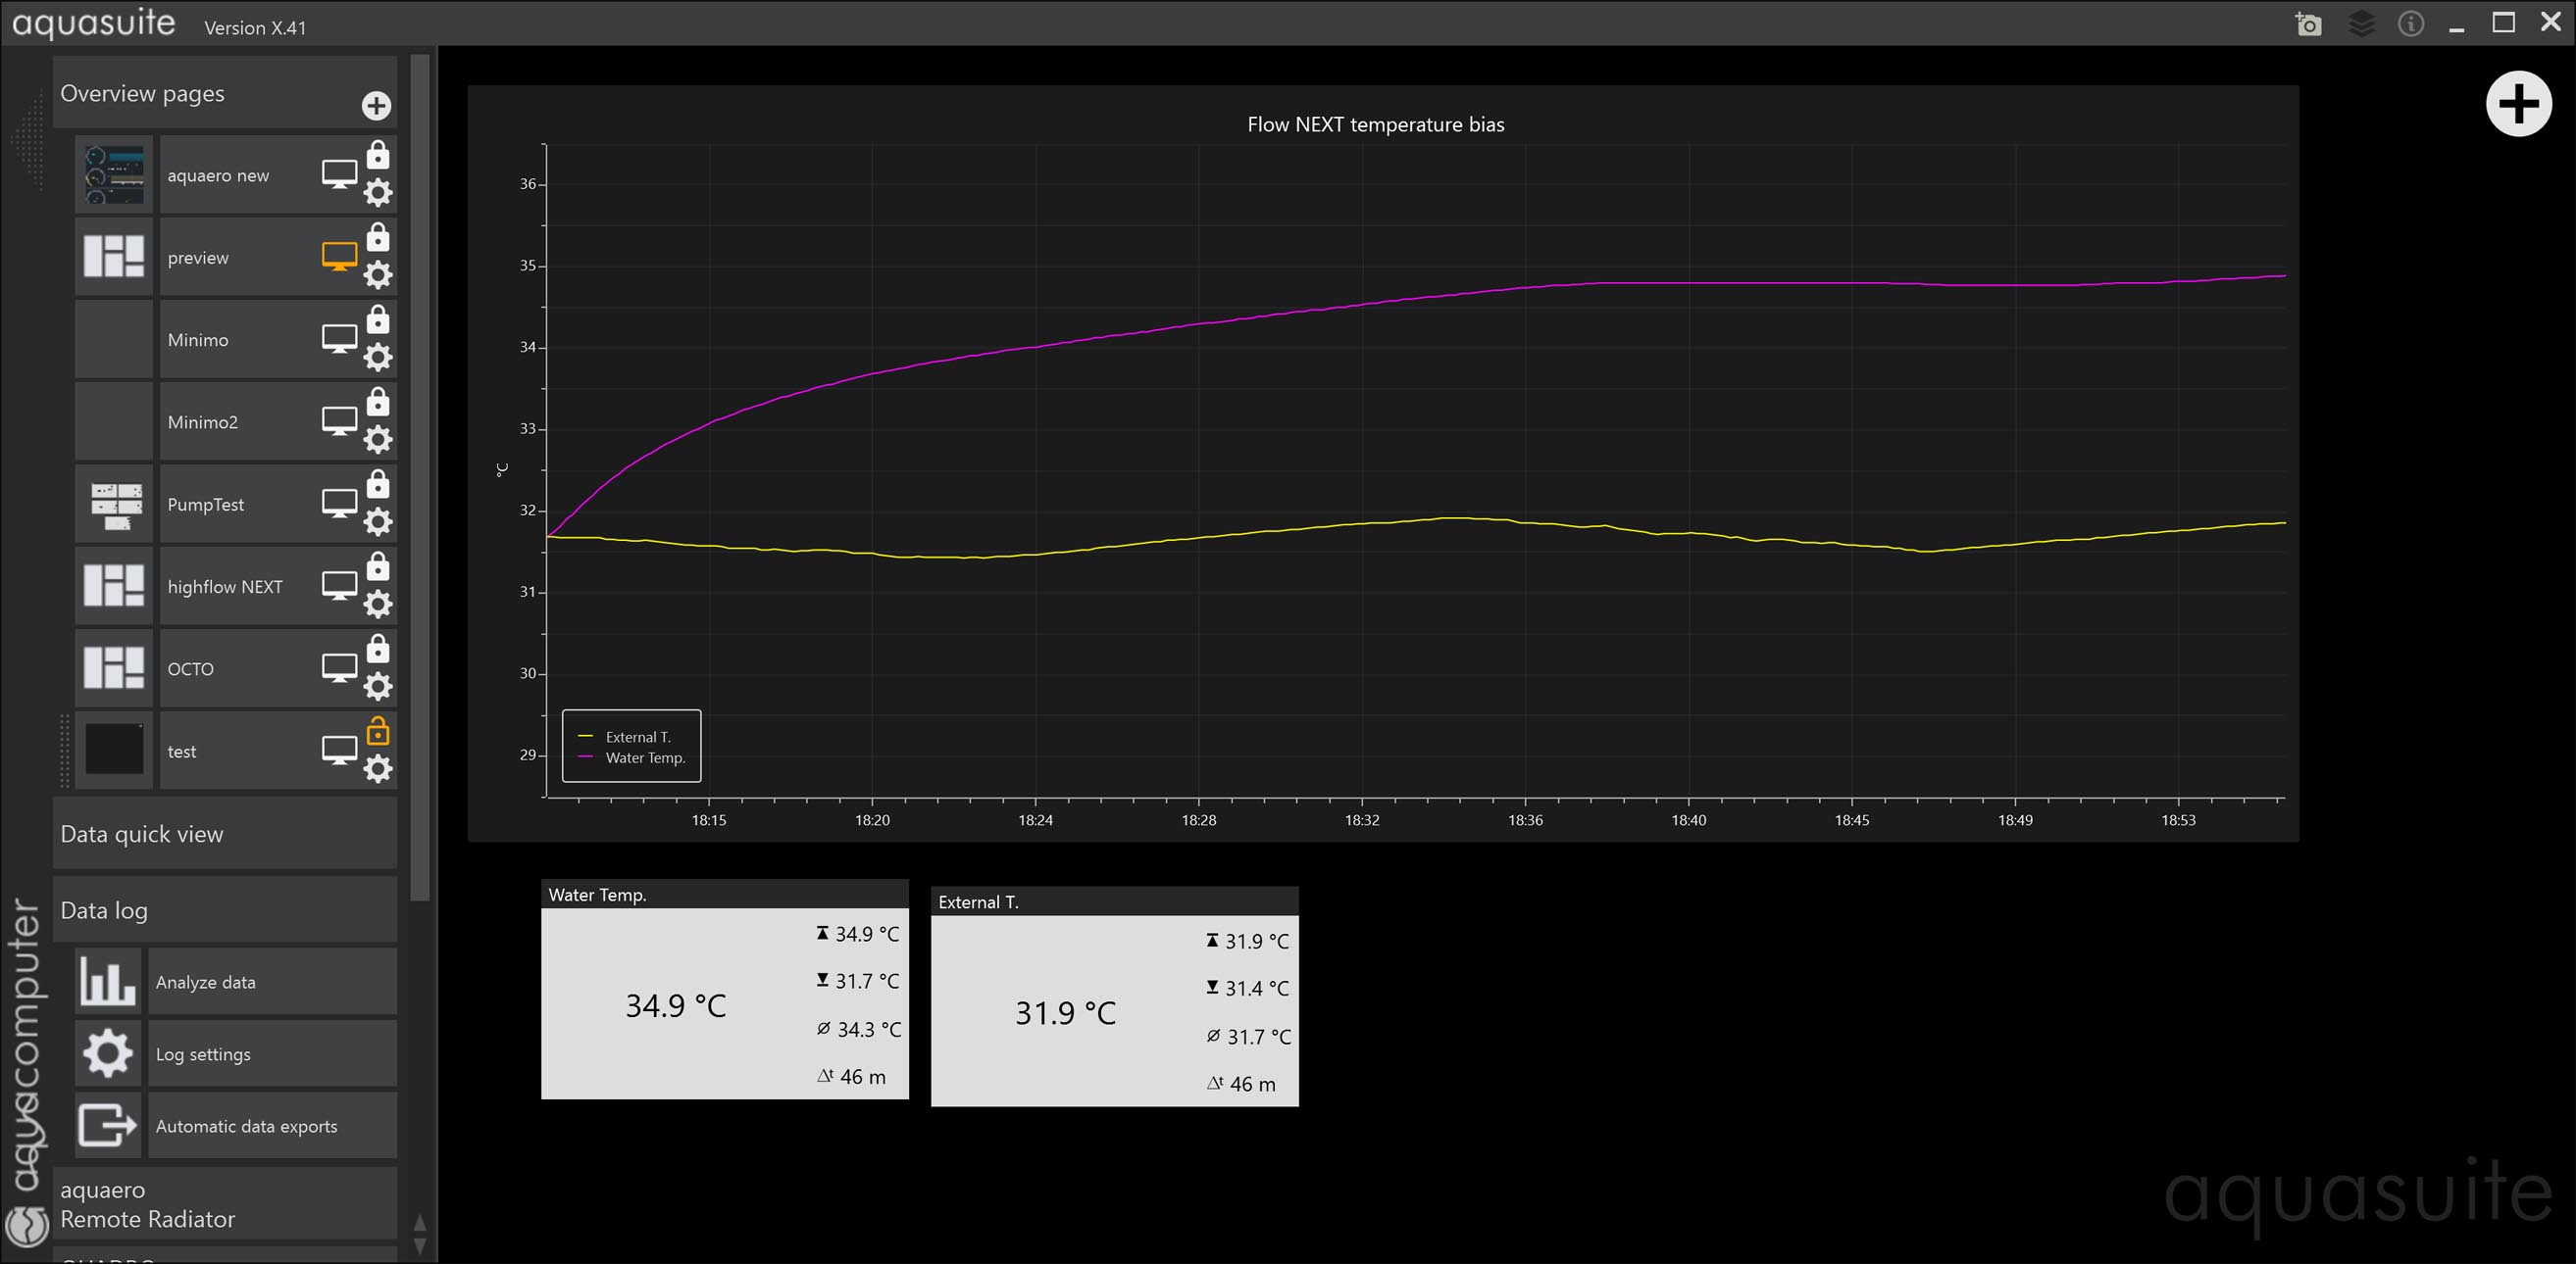Open settings gear for PumpTest page
The image size is (2576, 1264).
point(378,521)
